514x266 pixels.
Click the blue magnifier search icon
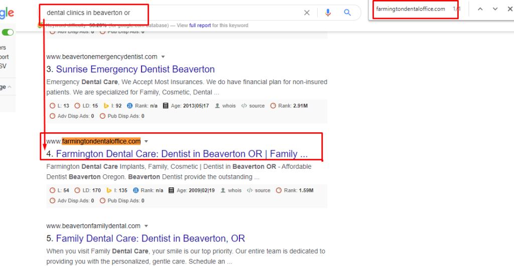click(347, 13)
